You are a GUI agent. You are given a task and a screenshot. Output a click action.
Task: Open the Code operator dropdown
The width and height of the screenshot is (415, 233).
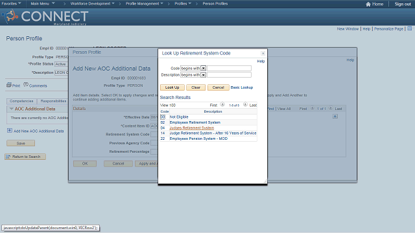[x=203, y=68]
